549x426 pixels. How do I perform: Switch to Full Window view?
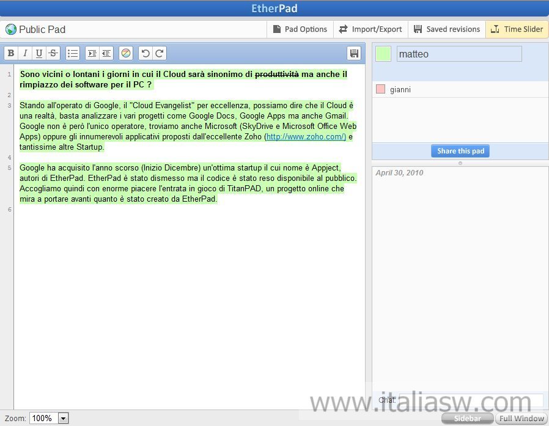tap(521, 418)
